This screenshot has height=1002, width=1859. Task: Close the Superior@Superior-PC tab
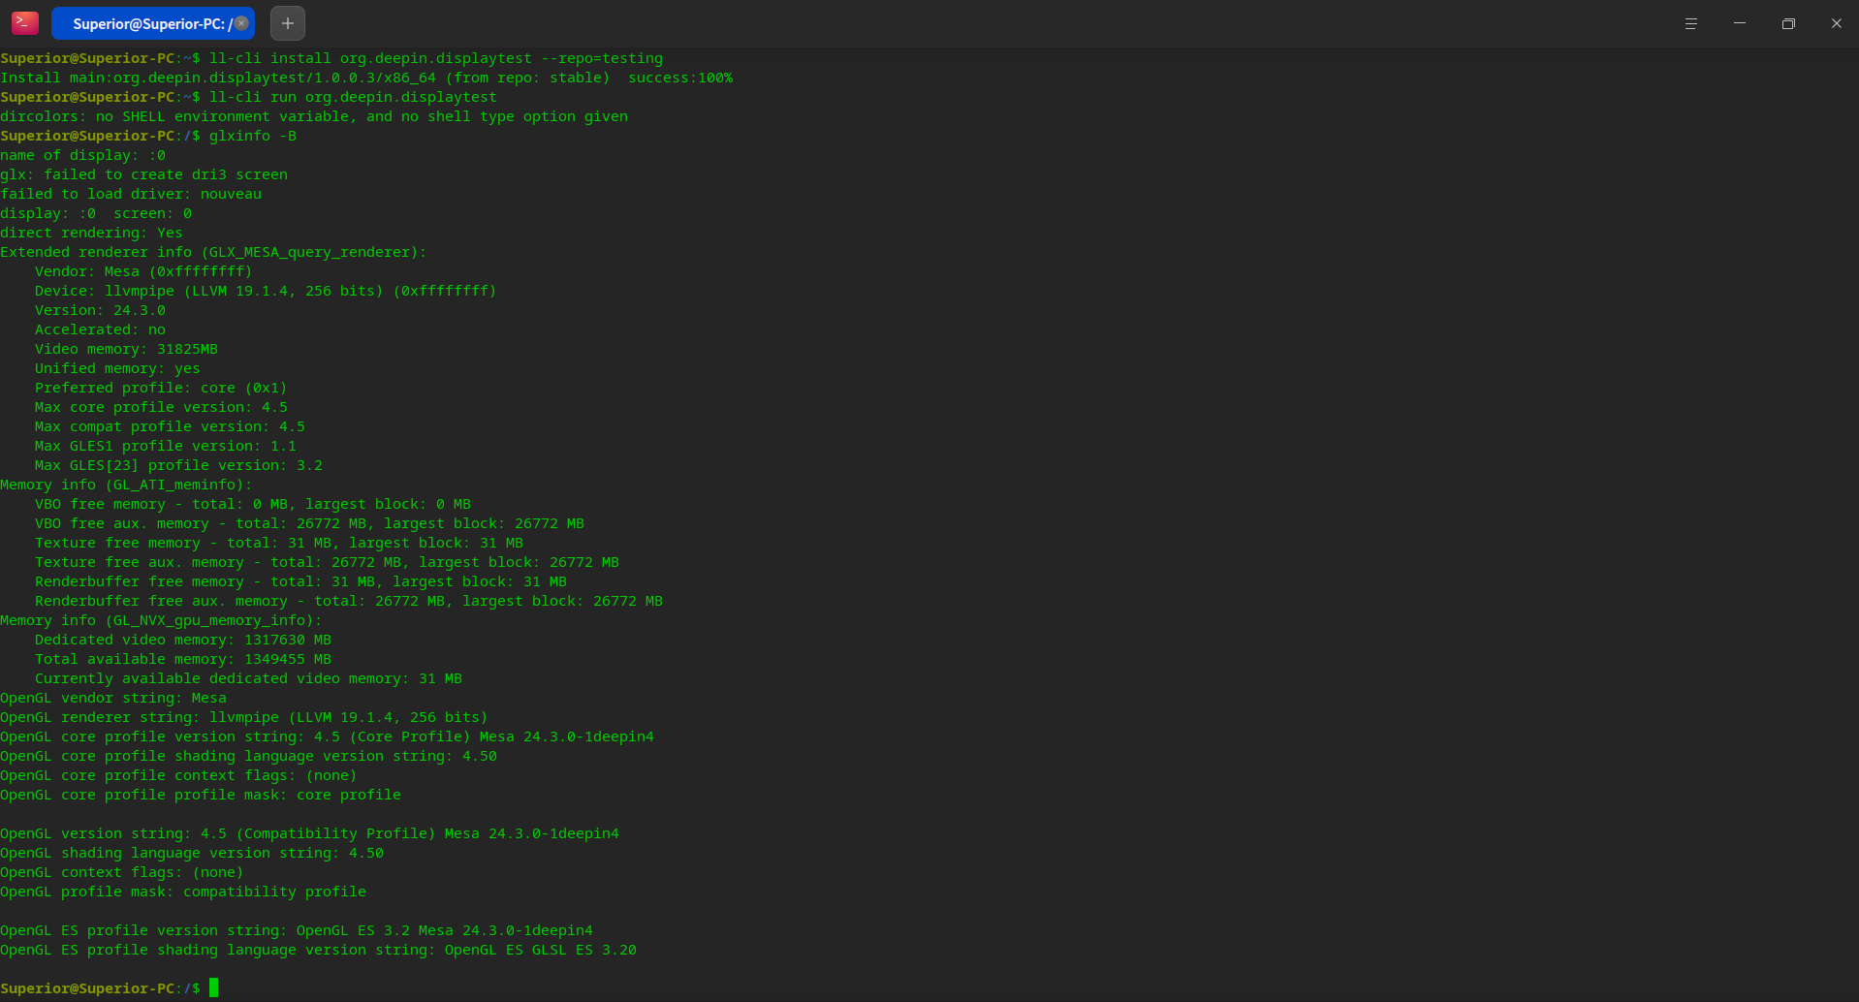point(241,23)
